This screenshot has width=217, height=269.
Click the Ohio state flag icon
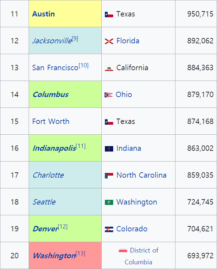pos(108,95)
